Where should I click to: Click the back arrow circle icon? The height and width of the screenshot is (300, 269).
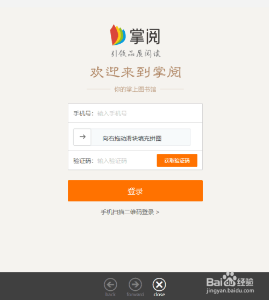coord(110,284)
